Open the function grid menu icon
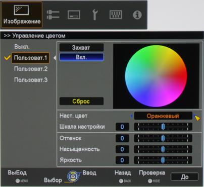 click(116, 15)
